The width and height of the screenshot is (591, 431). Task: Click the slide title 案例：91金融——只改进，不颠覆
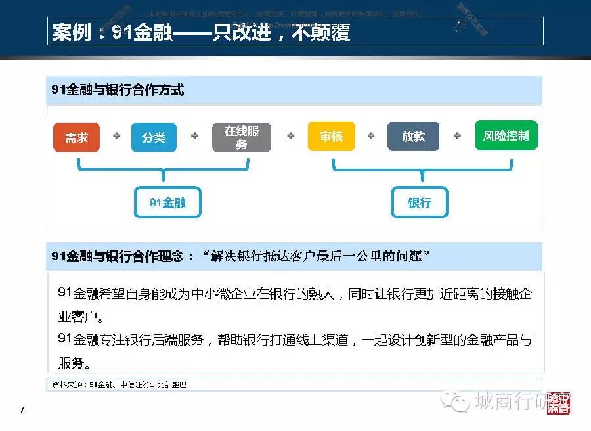[201, 32]
